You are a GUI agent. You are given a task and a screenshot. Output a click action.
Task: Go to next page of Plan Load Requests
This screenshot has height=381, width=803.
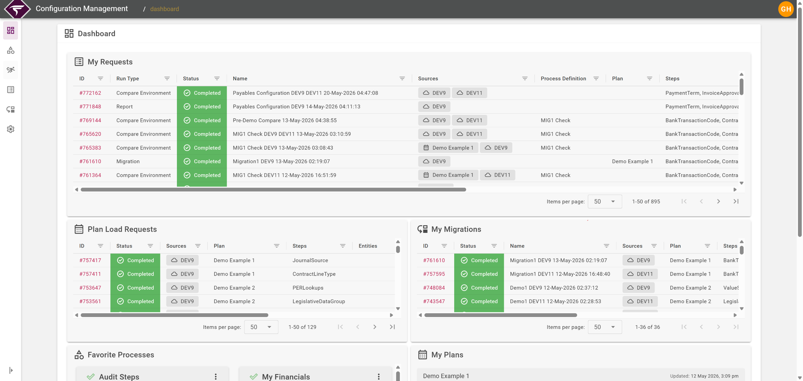375,327
